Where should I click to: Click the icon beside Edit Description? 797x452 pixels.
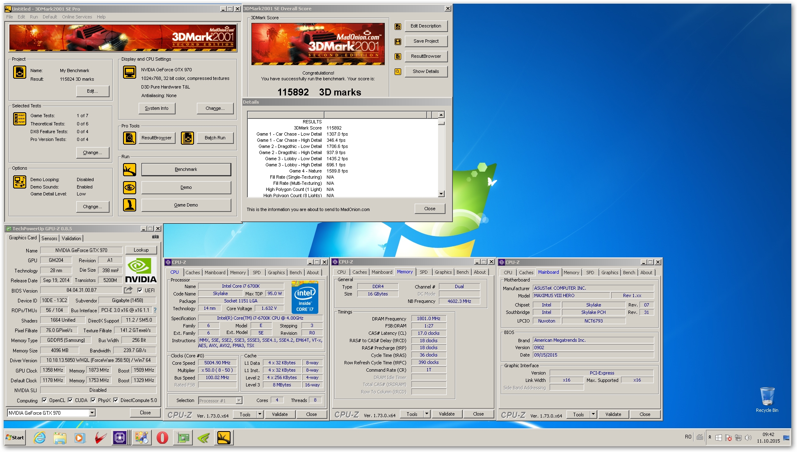[x=397, y=27]
